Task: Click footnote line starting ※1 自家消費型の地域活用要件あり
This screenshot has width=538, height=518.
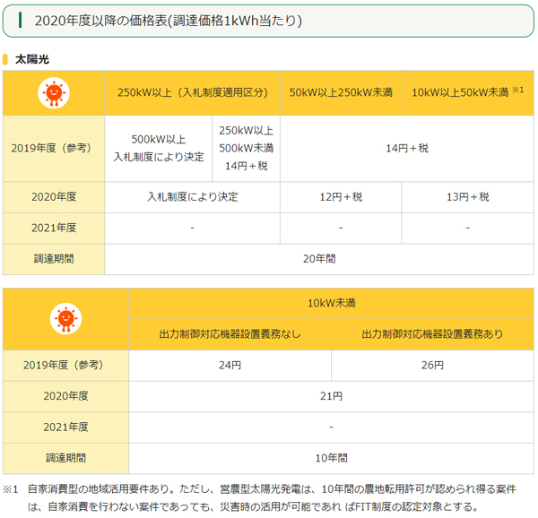Action: coord(259,489)
